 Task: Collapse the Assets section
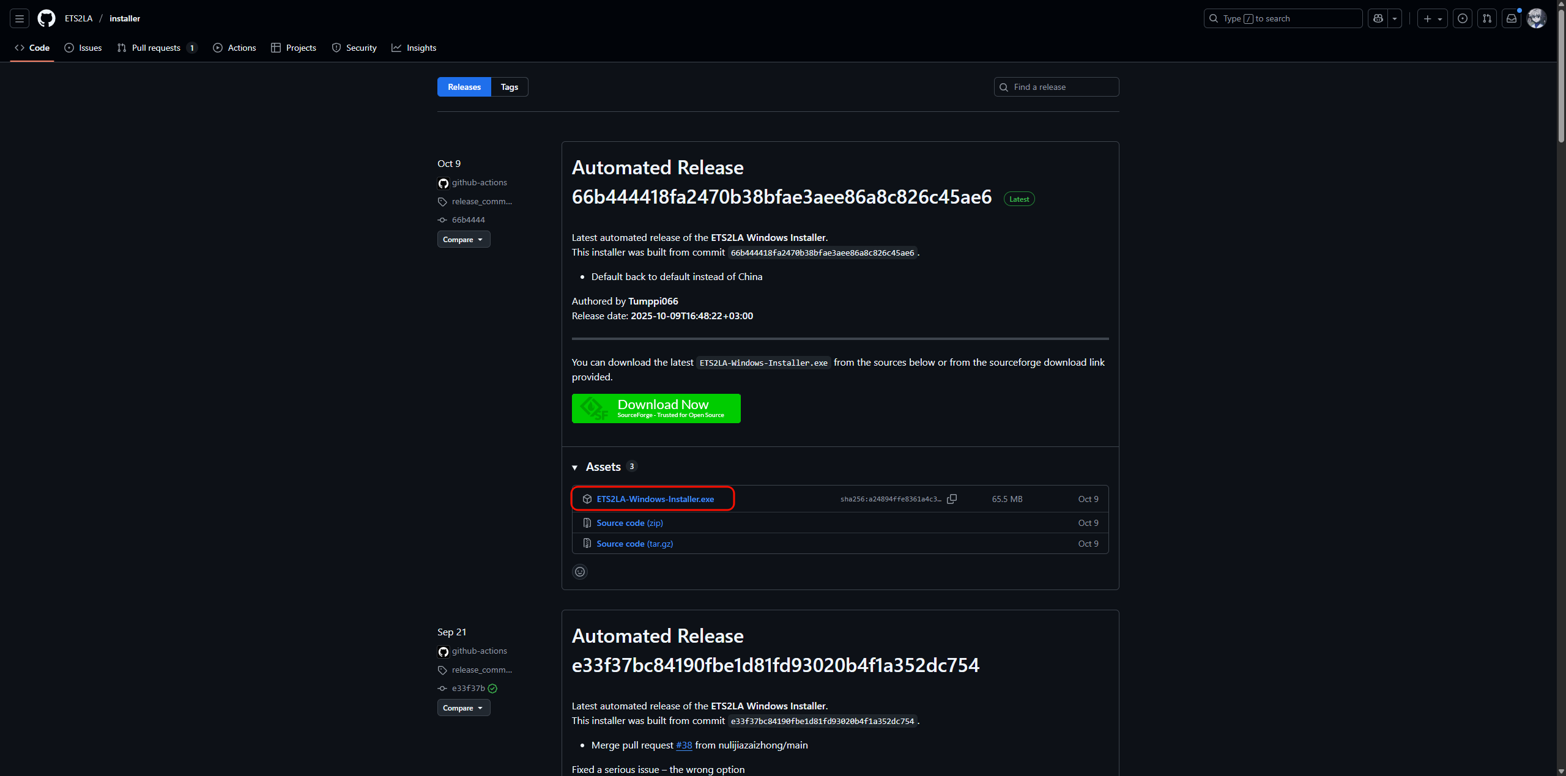pos(575,467)
